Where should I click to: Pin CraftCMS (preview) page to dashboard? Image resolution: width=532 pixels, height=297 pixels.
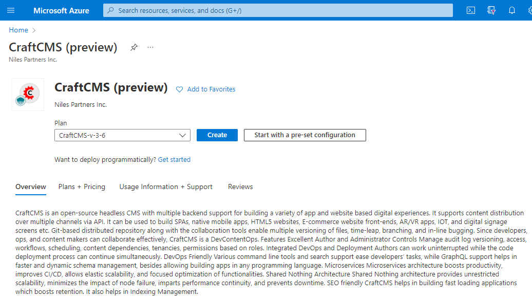pos(134,47)
